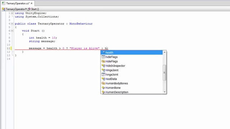The width and height of the screenshot is (230, 129).
Task: Click struct icon beside 'HumanDescription'
Action: pyautogui.click(x=103, y=92)
